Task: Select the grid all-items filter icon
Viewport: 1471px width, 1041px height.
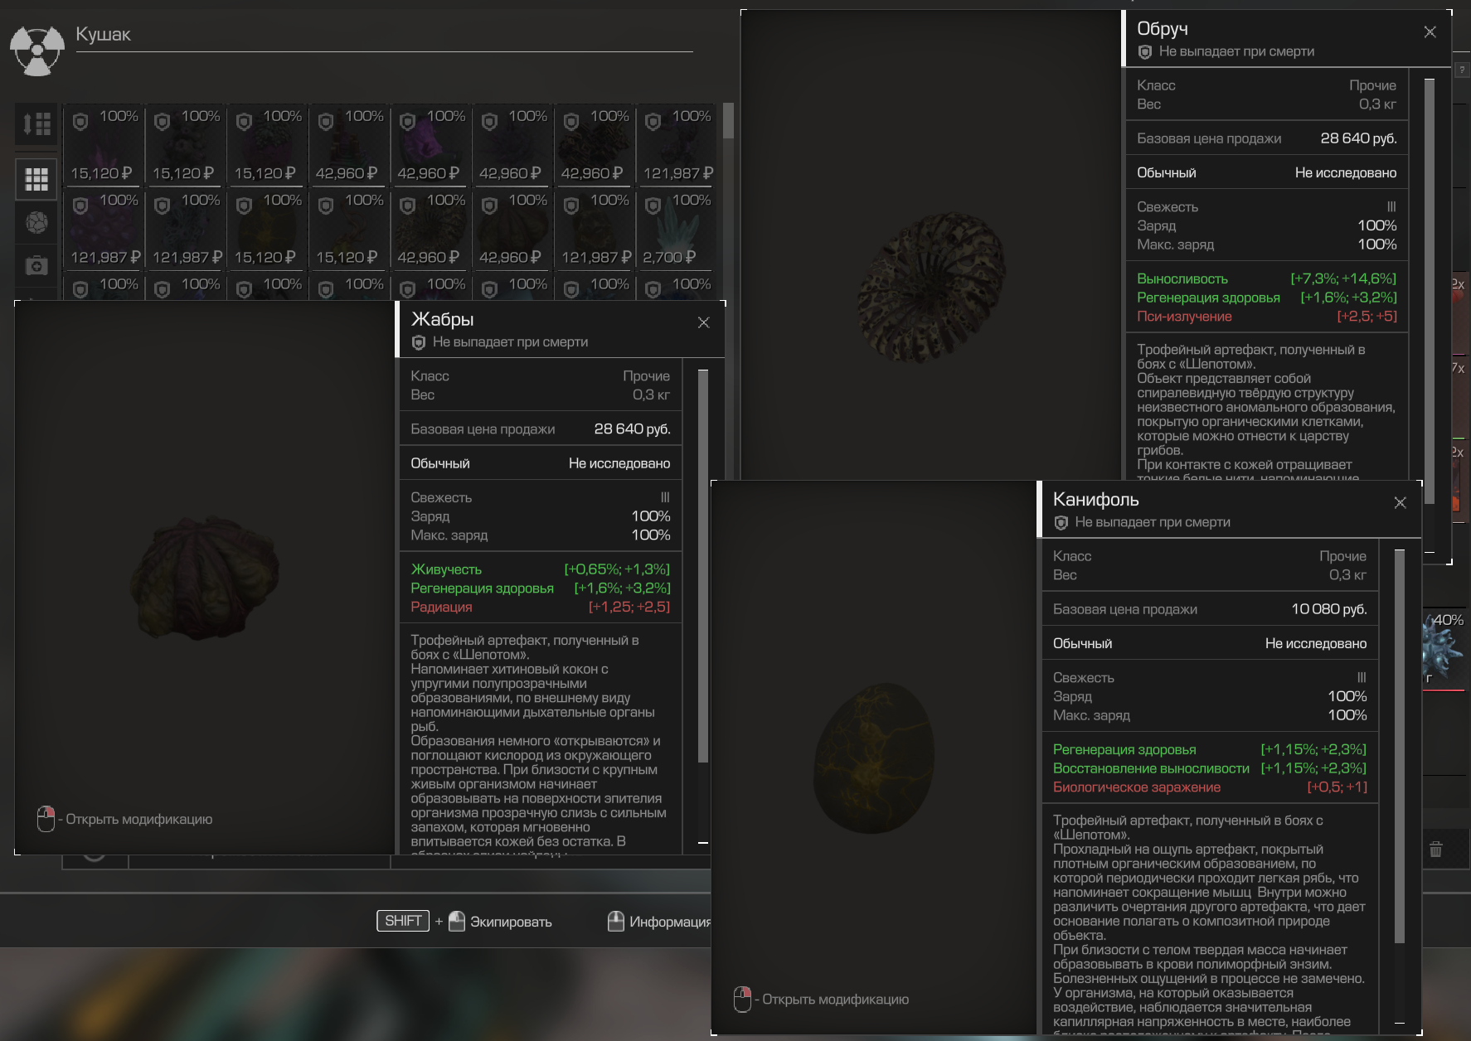Action: point(36,179)
